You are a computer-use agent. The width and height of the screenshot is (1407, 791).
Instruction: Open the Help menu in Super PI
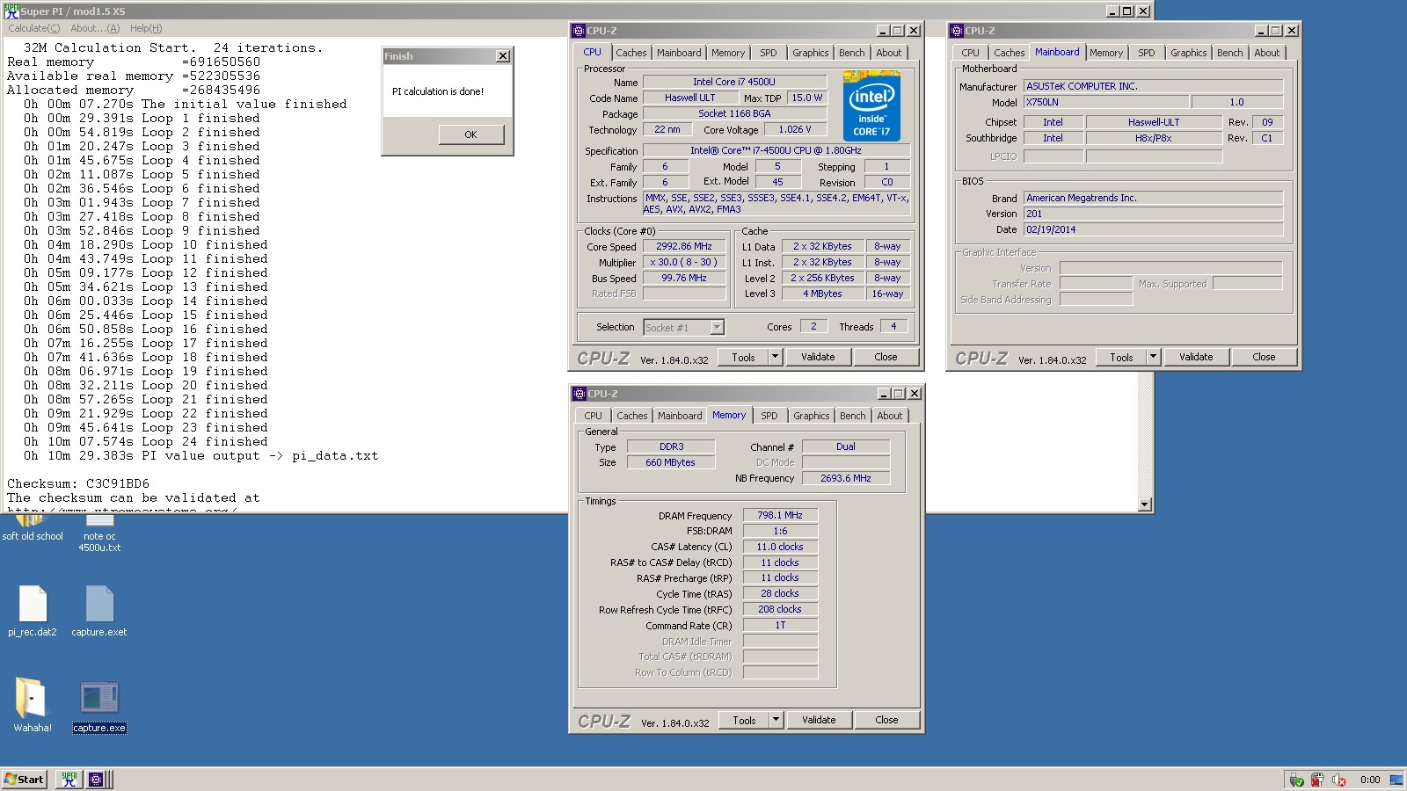pyautogui.click(x=146, y=28)
